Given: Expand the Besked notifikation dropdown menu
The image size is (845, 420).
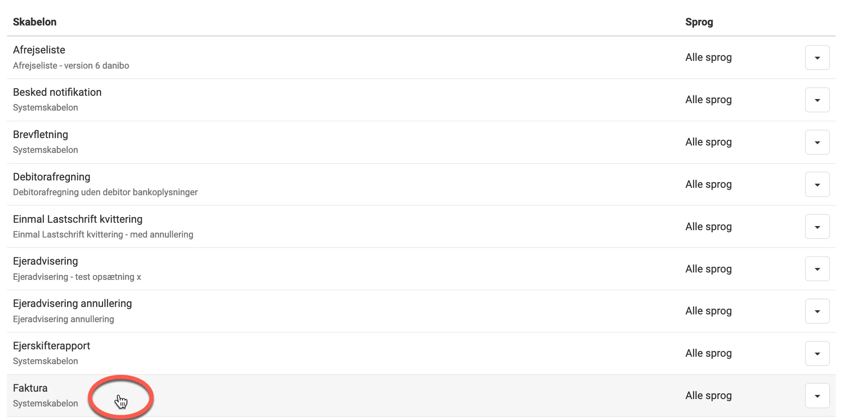Looking at the screenshot, I should coord(817,100).
